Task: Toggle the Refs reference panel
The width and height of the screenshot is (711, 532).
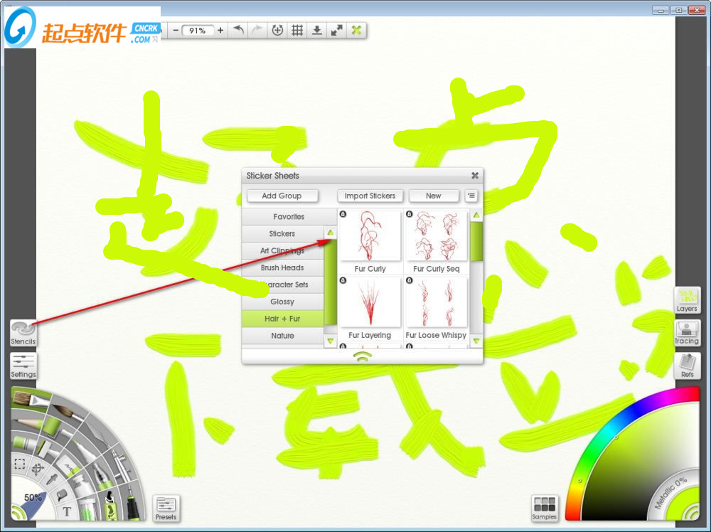Action: point(687,365)
